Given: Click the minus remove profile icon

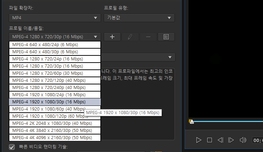Looking at the screenshot, I should (148, 37).
